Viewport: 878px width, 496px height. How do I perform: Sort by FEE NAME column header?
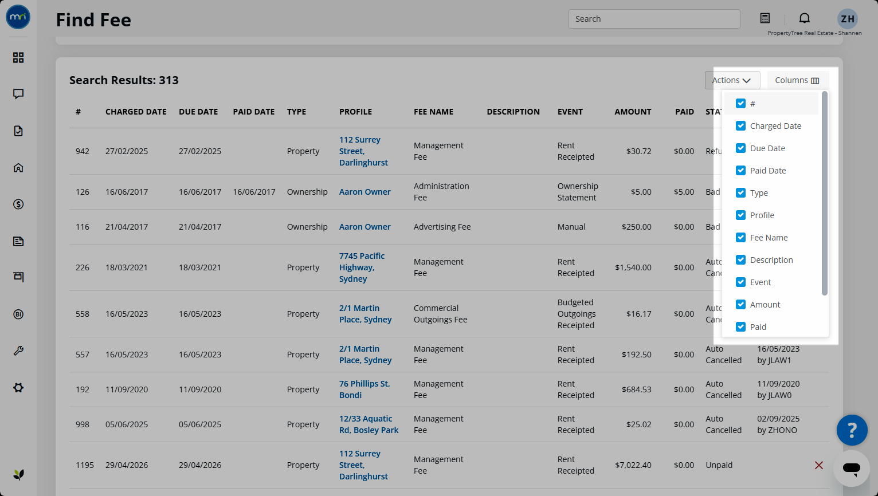click(x=433, y=112)
